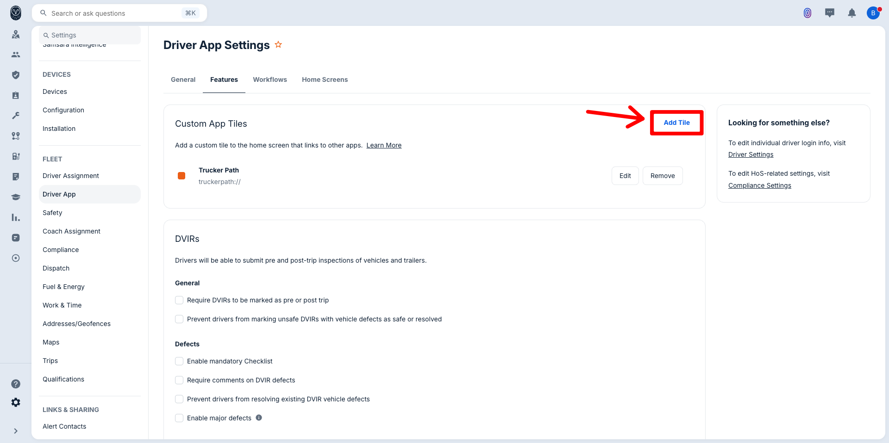Switch to the Workflows tab
889x443 pixels.
pos(269,80)
